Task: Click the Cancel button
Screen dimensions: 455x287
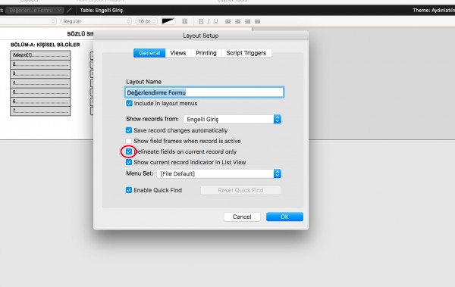Action: coord(242,217)
